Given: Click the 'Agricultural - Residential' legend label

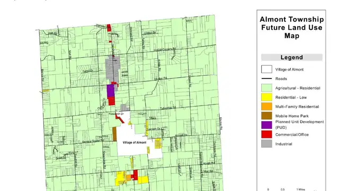Looking at the screenshot, I should (298, 88).
